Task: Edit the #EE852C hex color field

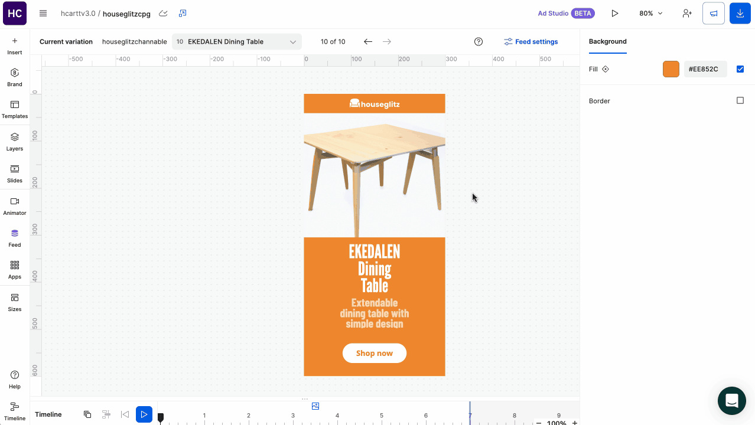Action: click(x=705, y=69)
